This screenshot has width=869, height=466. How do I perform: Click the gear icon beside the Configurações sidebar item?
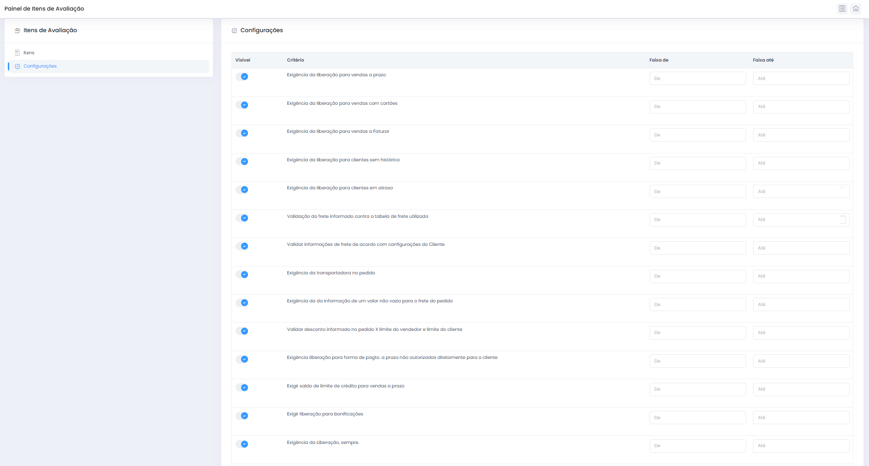click(17, 66)
